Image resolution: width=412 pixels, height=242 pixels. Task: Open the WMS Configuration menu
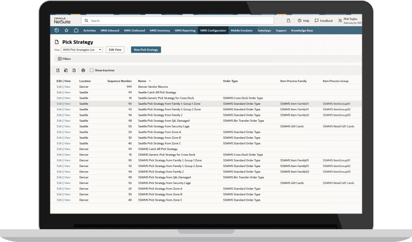click(x=213, y=31)
